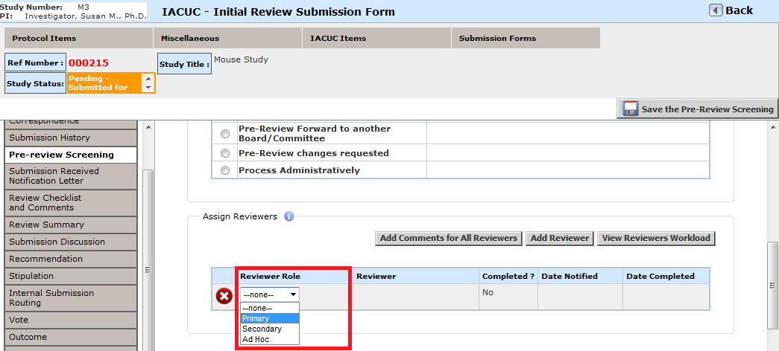Screen dimensions: 779x351
Task: Open the Submission Forms menu
Action: (x=526, y=38)
